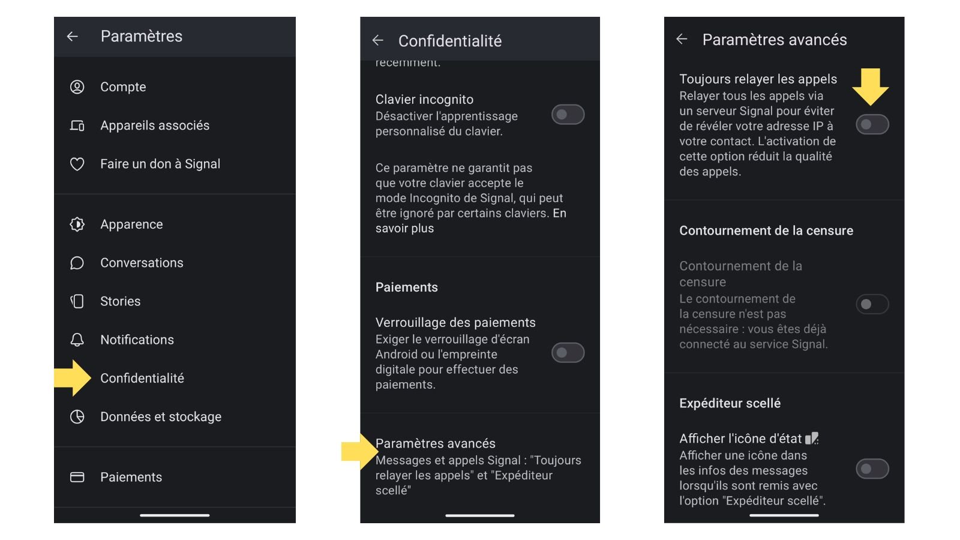Viewport: 960px width, 540px height.
Task: Open Conversations via its chat bubble icon
Action: (x=77, y=262)
